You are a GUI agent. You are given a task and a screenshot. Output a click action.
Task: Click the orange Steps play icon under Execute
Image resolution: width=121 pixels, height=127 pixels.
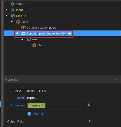tap(18, 22)
